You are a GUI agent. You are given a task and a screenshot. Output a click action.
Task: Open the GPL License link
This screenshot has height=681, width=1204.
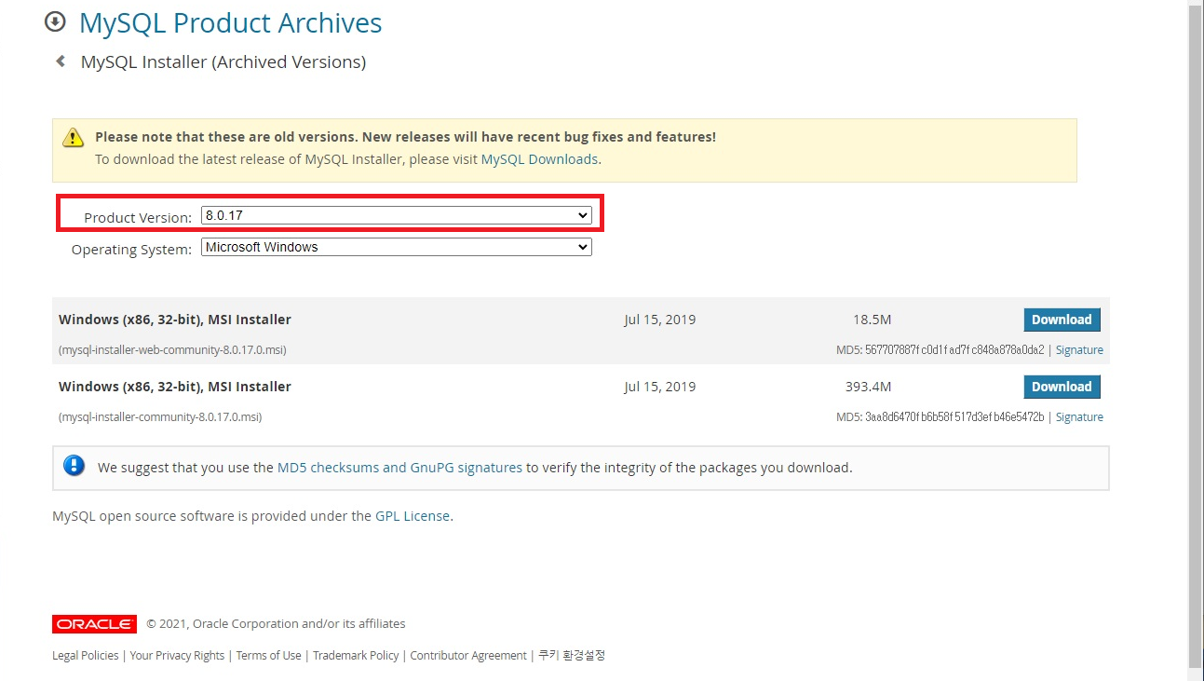[x=413, y=516]
